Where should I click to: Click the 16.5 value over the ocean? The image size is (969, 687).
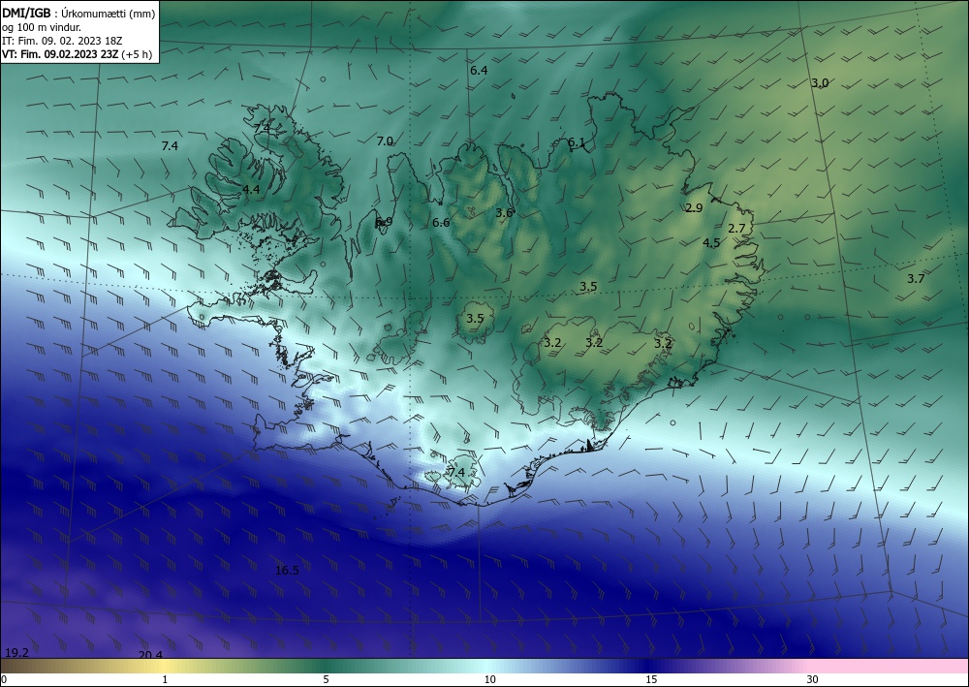tap(287, 570)
